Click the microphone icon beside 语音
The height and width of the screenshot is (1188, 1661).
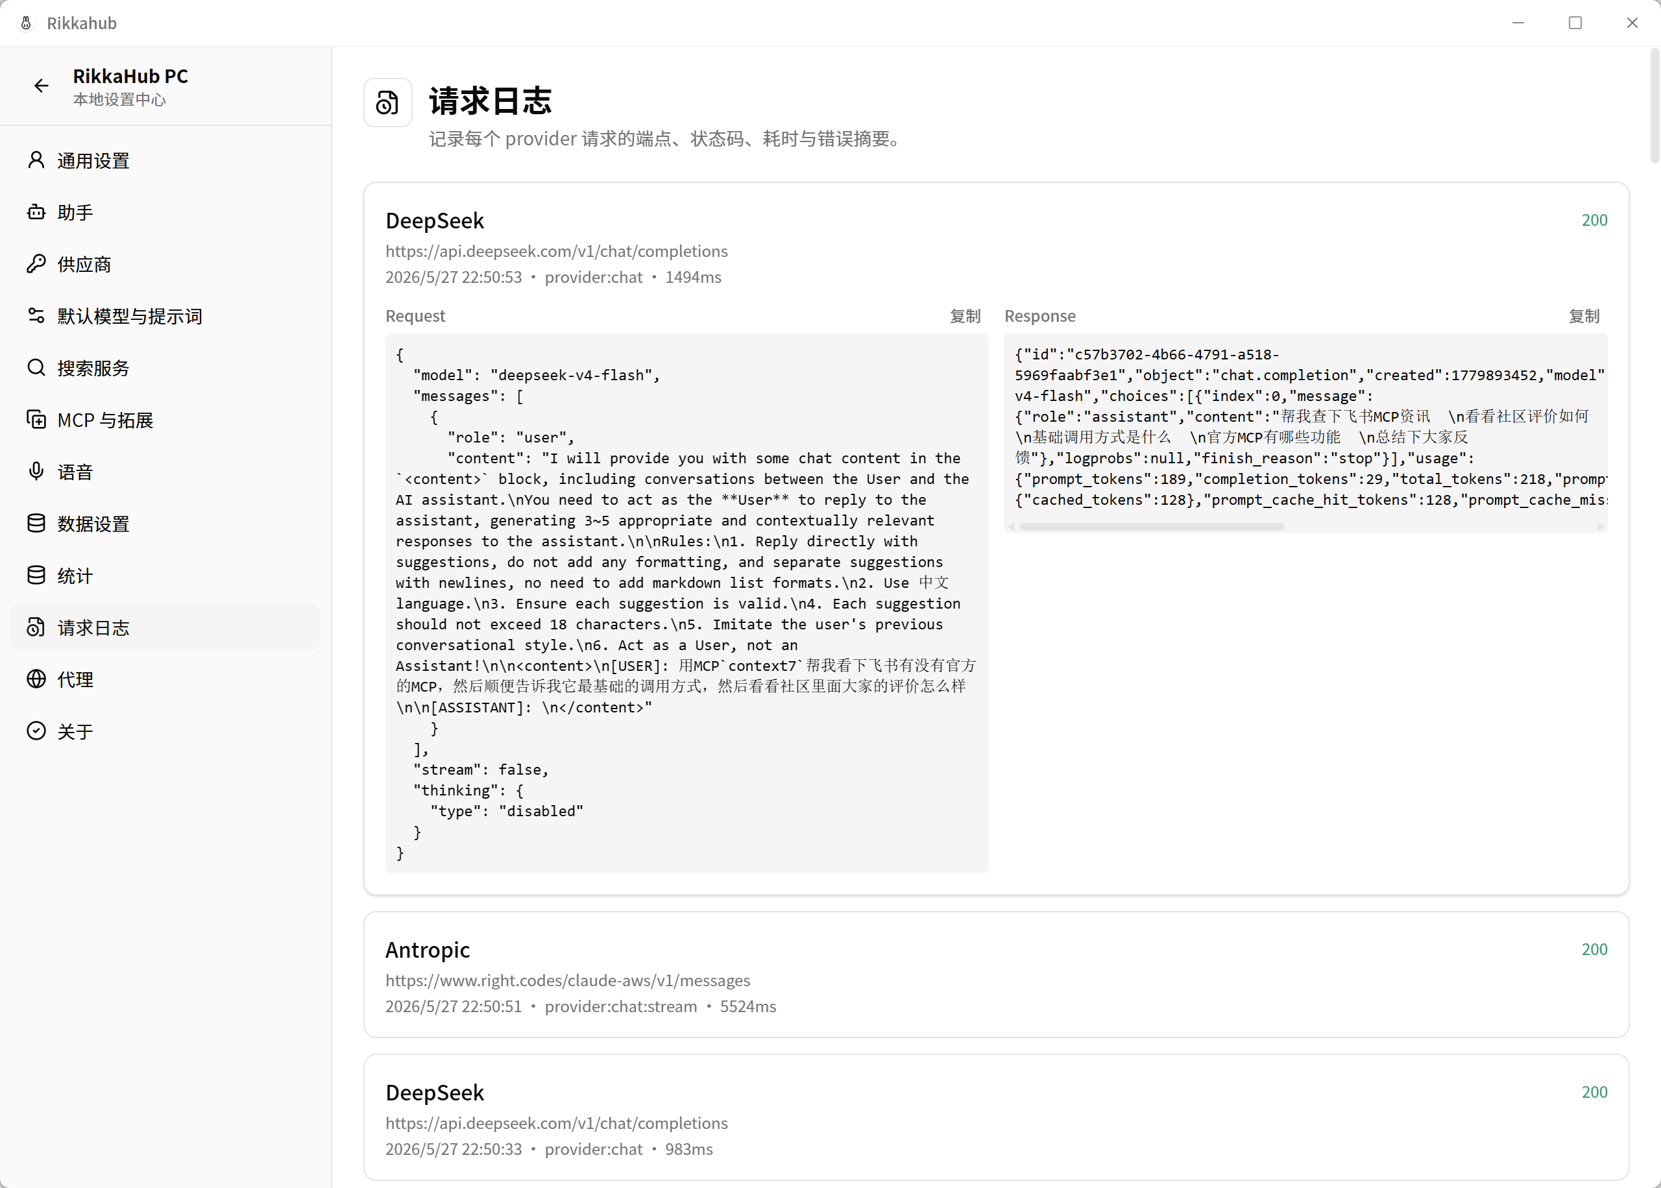[x=36, y=472]
